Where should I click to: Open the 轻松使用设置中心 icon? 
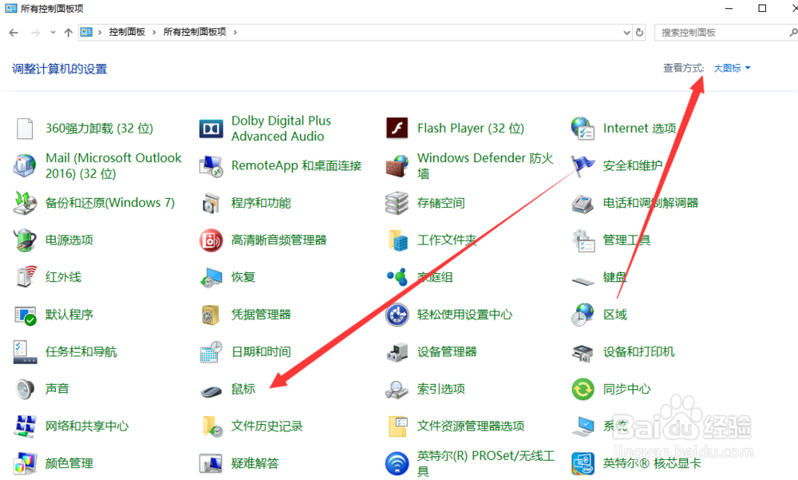(397, 315)
